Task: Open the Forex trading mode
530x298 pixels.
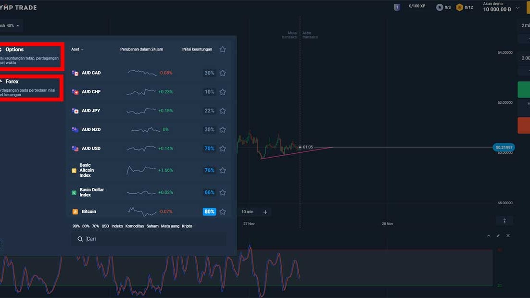Action: (x=30, y=88)
